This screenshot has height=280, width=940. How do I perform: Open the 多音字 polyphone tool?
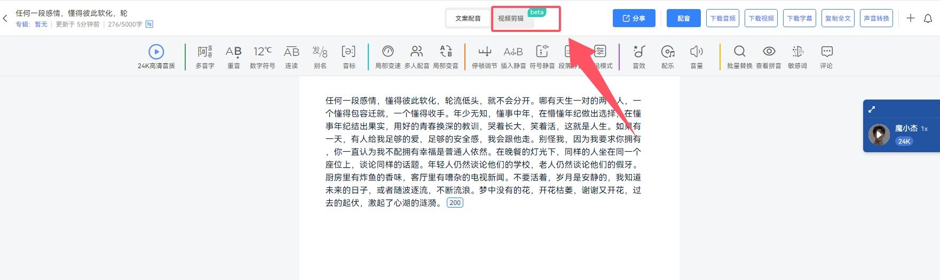[x=205, y=57]
